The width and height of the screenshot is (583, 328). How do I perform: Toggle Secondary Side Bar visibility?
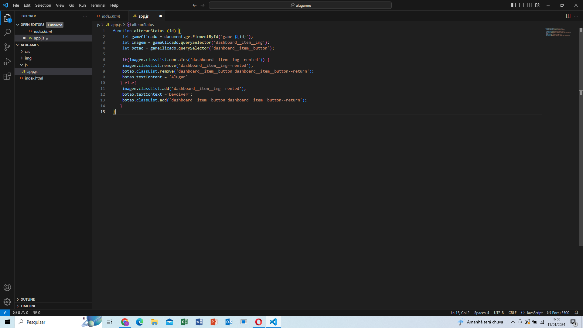click(x=529, y=5)
